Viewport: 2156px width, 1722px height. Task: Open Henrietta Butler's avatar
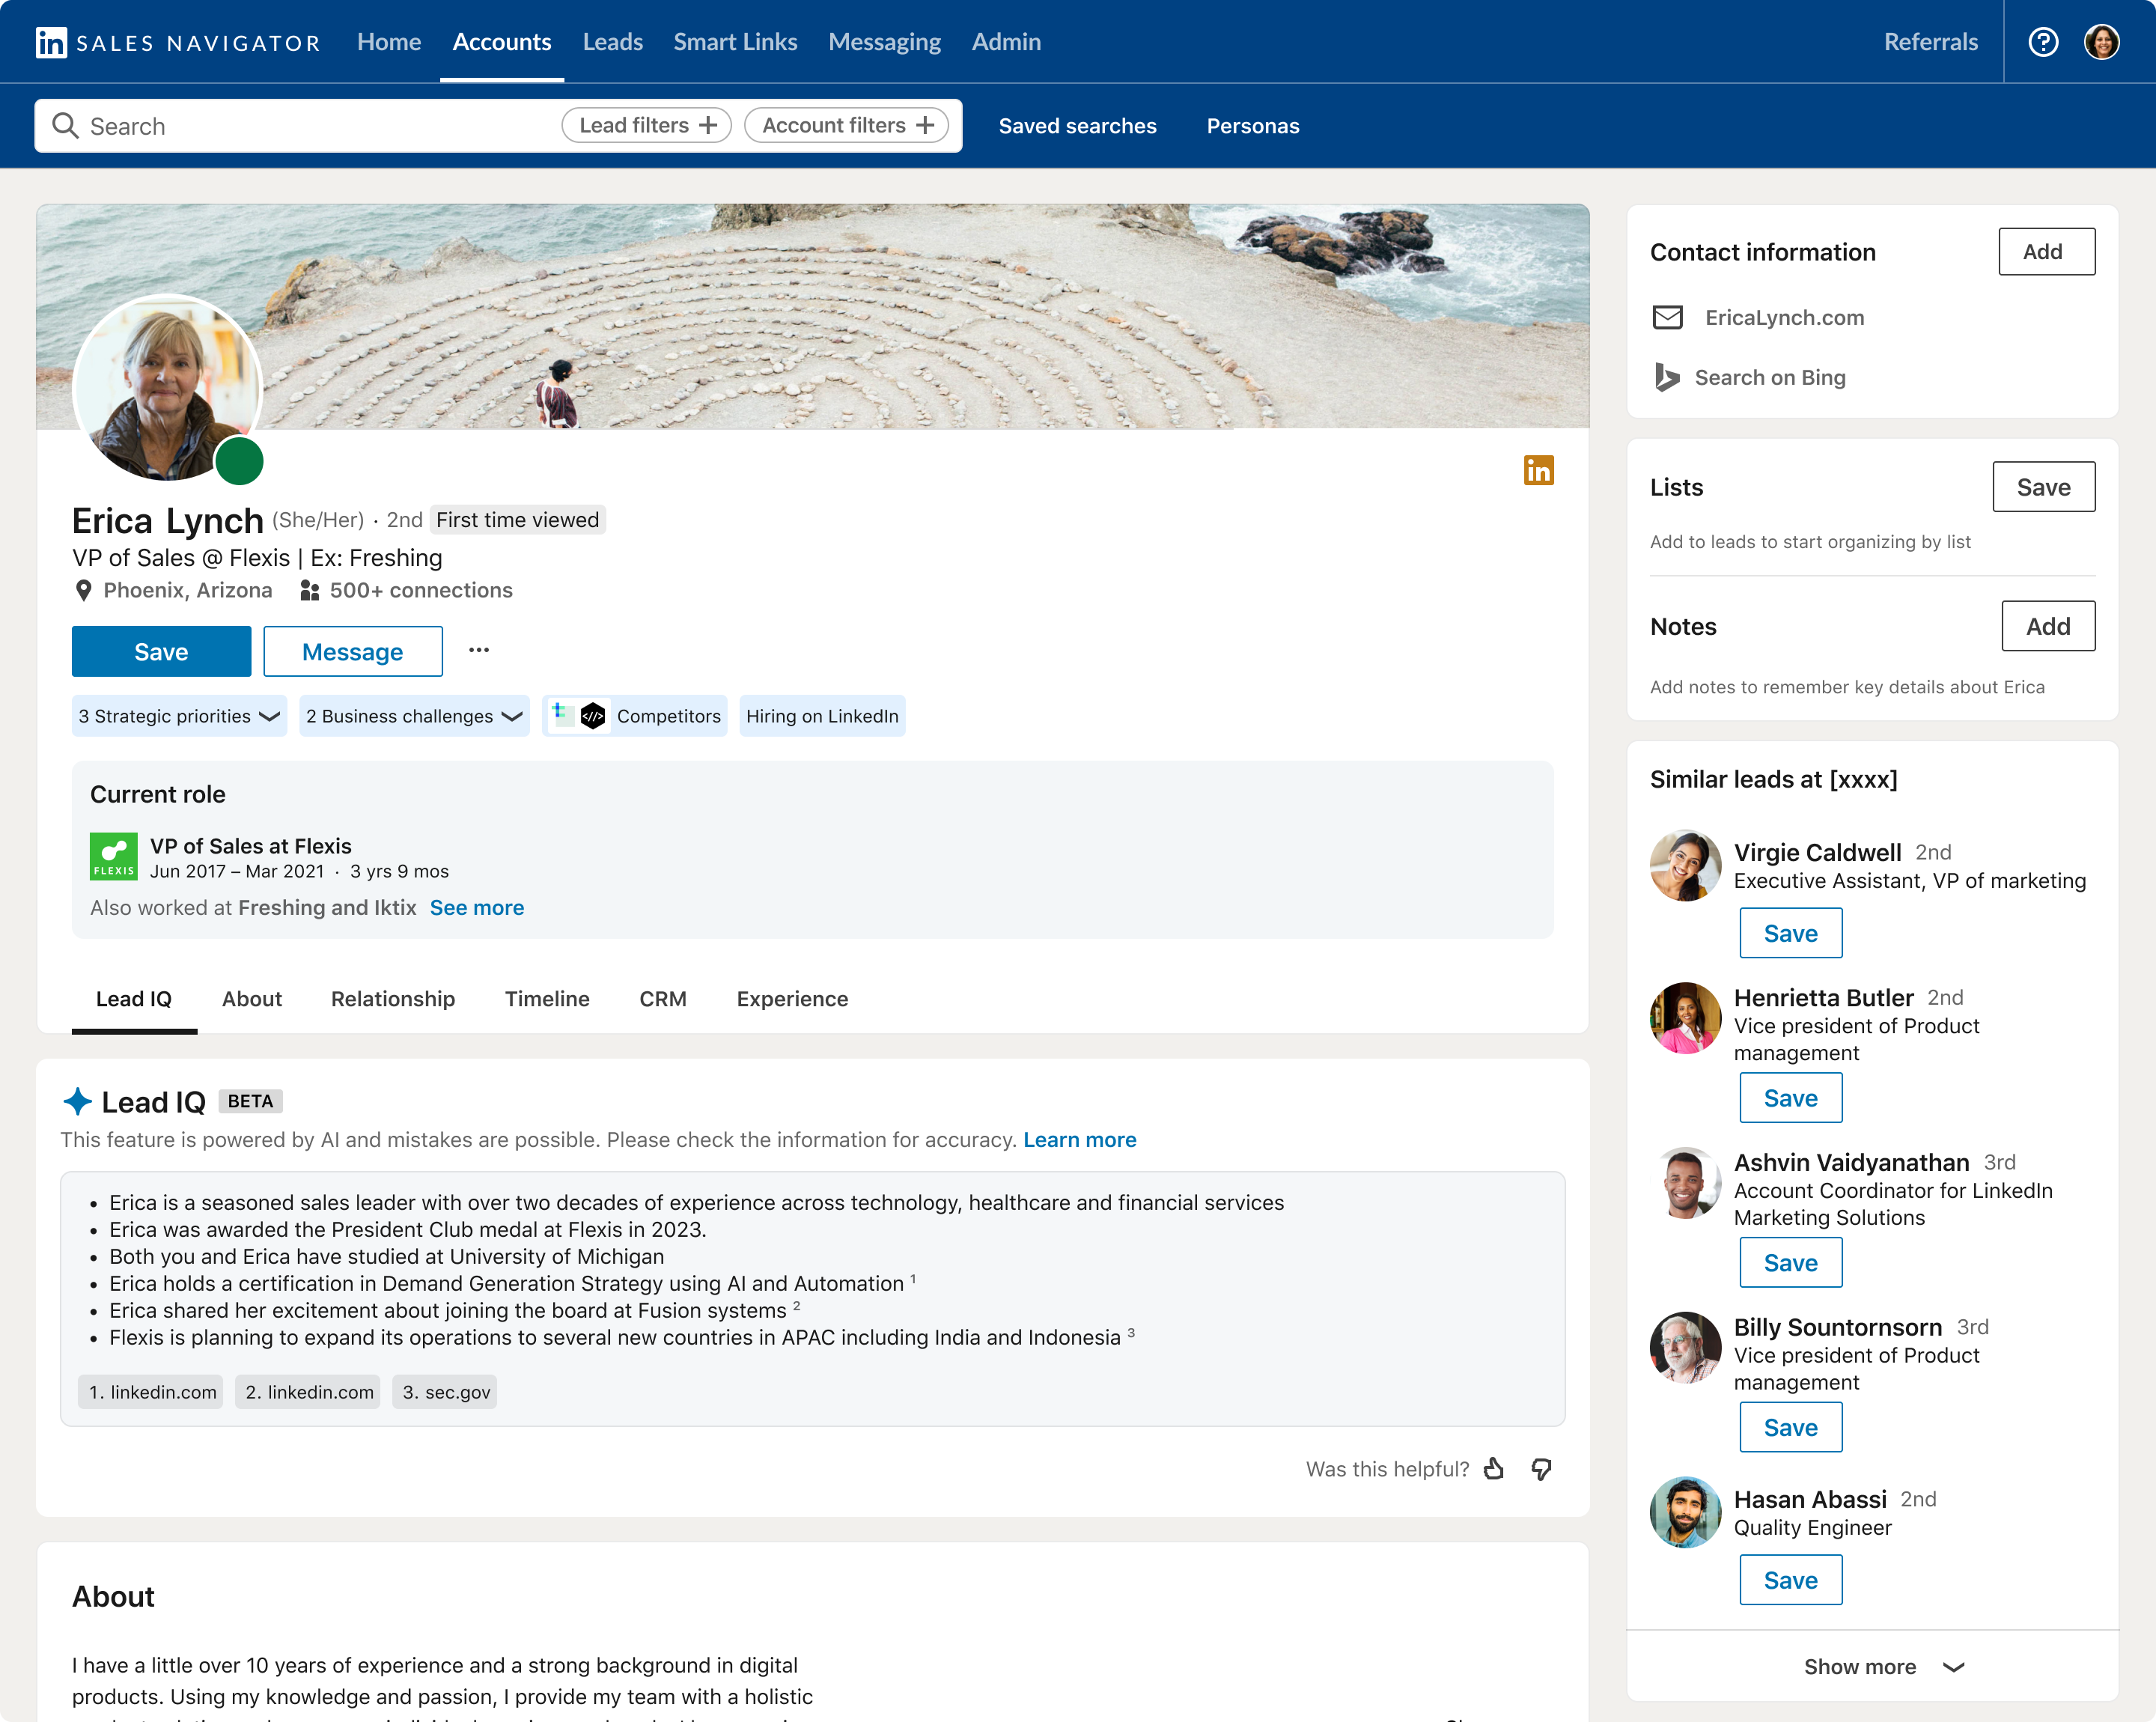(1685, 1018)
